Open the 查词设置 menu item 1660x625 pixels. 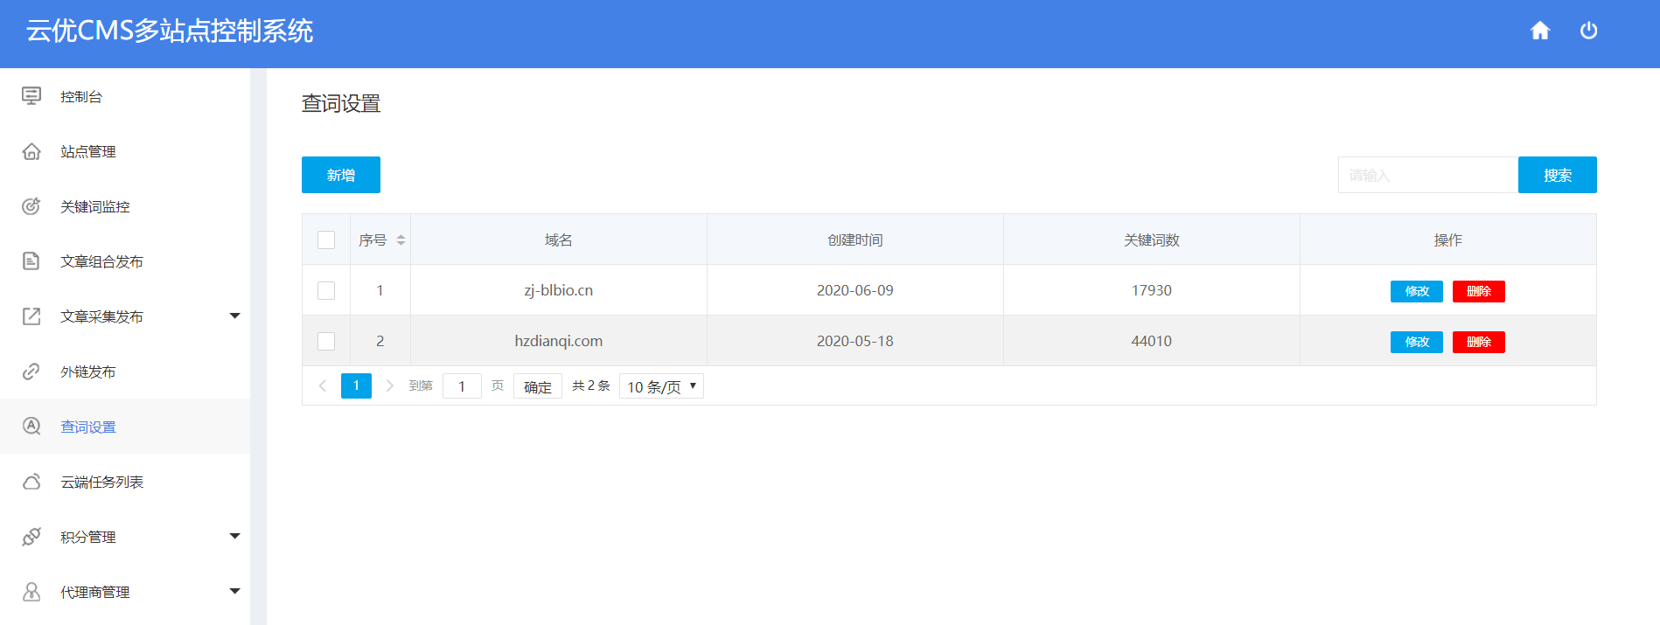pos(88,427)
